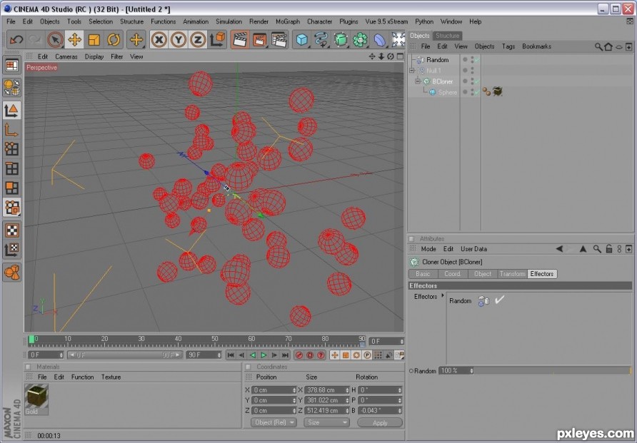Select the Model mode icon

pyautogui.click(x=11, y=111)
